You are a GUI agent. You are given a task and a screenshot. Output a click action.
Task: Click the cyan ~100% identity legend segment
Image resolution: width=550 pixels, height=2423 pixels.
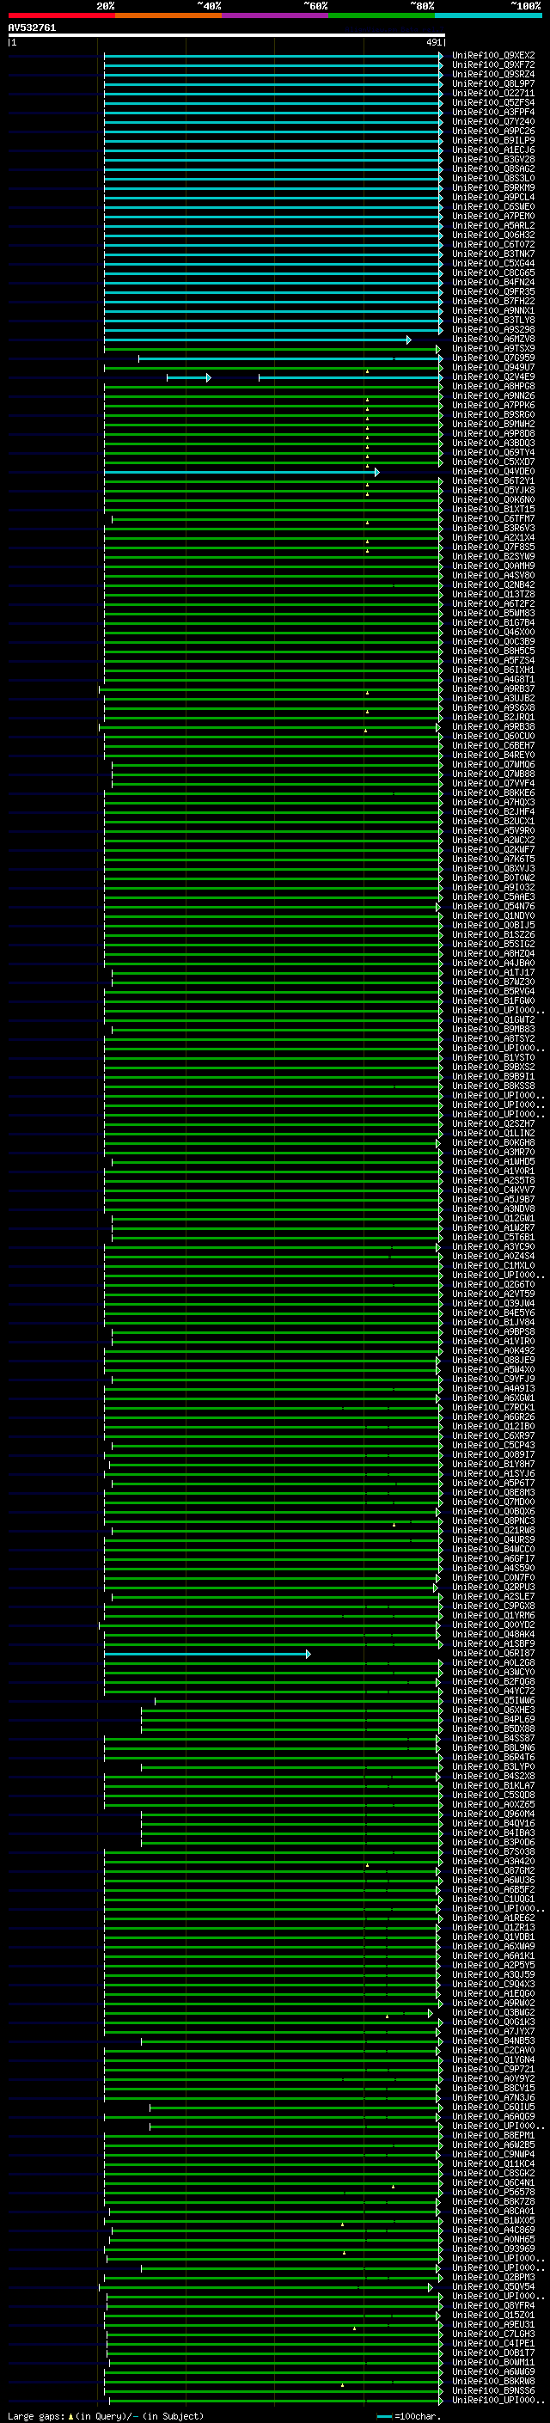click(x=488, y=15)
